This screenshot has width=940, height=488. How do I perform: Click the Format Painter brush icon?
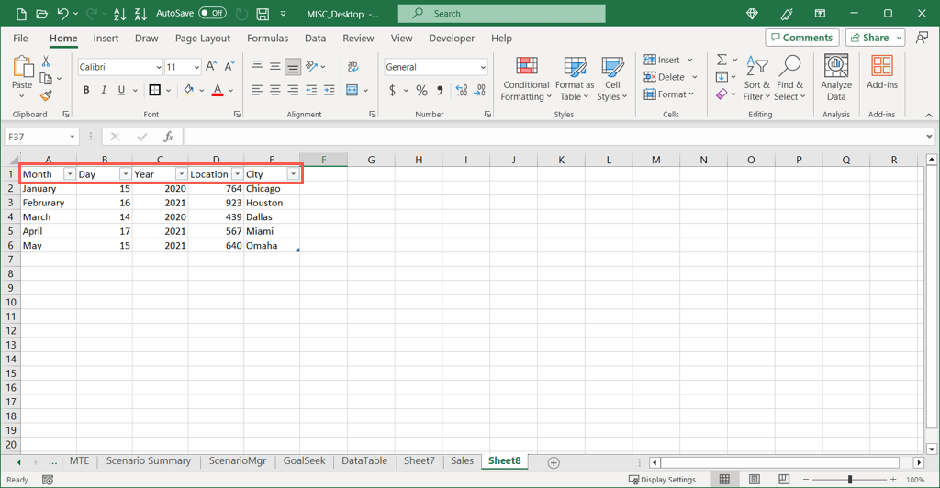tap(46, 96)
